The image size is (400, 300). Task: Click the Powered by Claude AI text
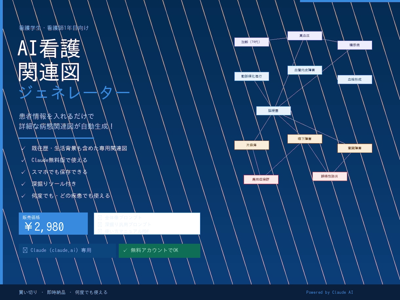point(330,292)
